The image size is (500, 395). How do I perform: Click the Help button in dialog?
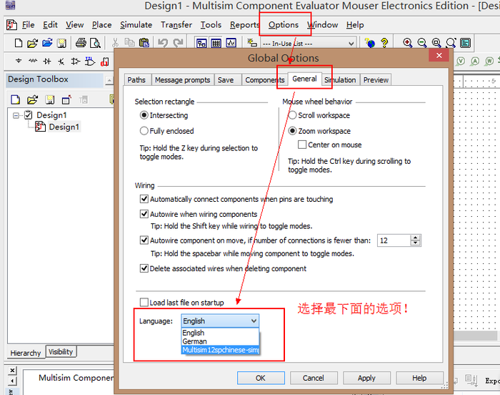pyautogui.click(x=419, y=378)
